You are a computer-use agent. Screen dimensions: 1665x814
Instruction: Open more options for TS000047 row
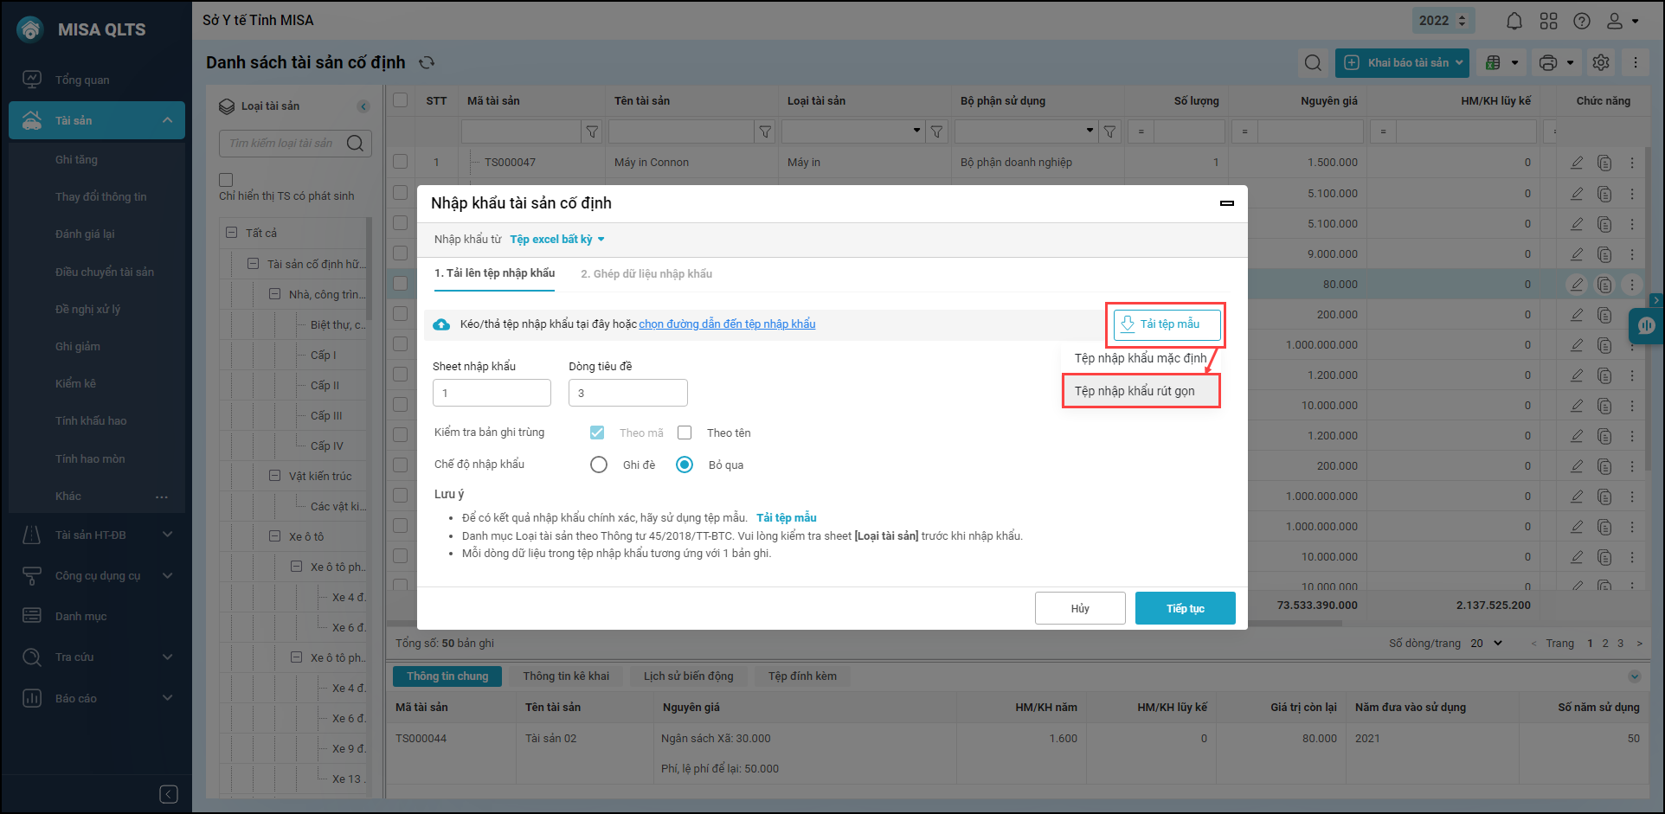pos(1632,163)
